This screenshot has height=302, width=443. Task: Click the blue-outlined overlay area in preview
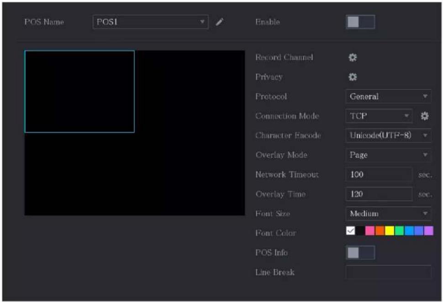click(x=79, y=91)
